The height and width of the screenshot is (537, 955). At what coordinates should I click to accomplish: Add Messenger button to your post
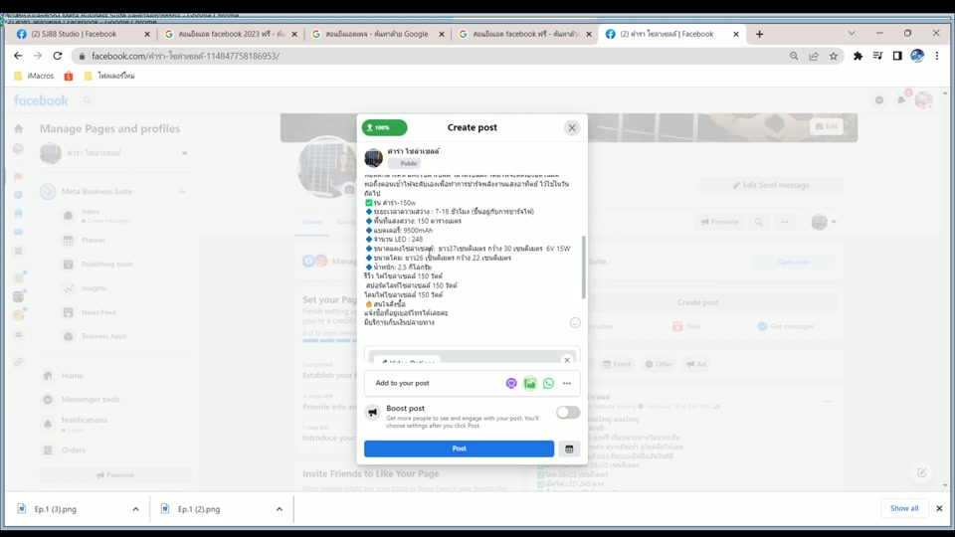[x=511, y=383]
